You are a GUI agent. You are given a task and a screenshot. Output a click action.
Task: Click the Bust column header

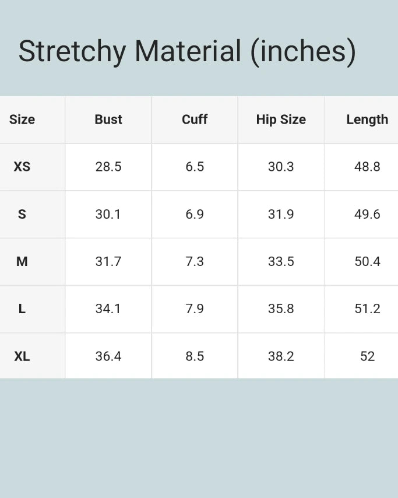pyautogui.click(x=108, y=120)
